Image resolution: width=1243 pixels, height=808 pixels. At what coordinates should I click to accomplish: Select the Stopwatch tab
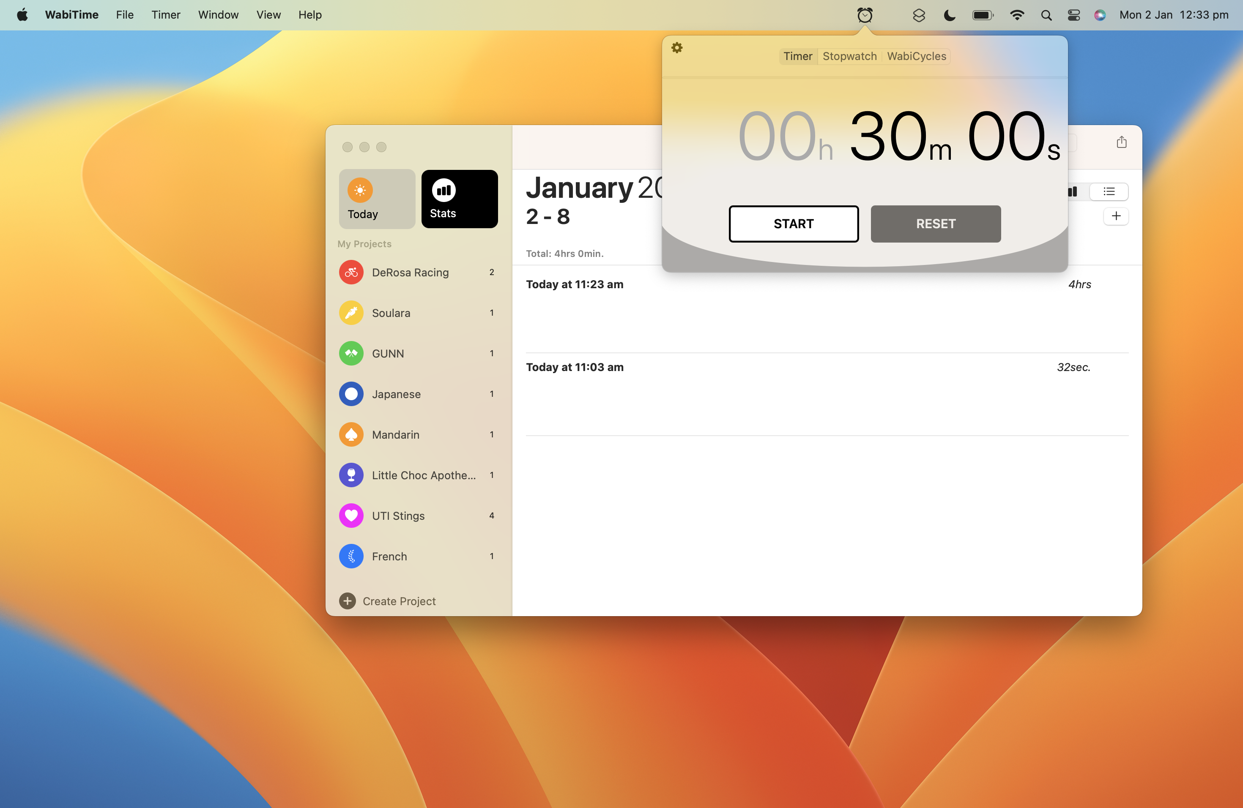(x=849, y=56)
